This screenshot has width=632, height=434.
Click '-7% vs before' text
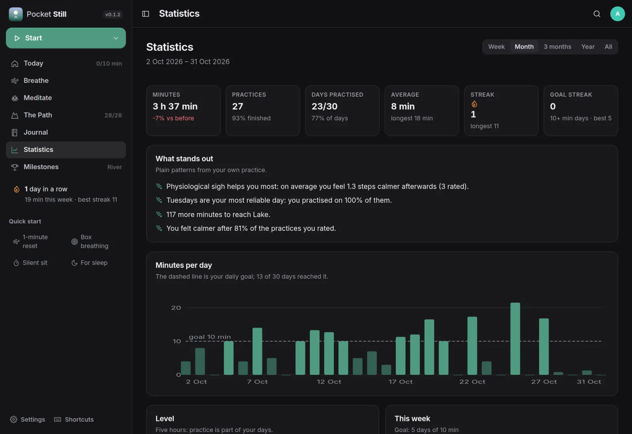click(173, 118)
